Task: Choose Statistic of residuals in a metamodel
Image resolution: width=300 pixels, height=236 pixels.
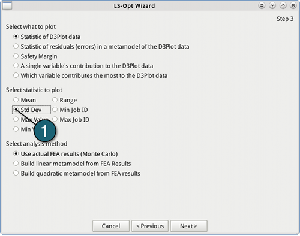Action: (x=101, y=47)
